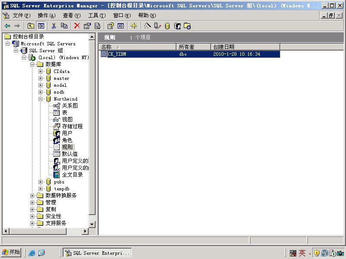
Task: Select 全文目录 under Northwind
Action: [x=72, y=175]
